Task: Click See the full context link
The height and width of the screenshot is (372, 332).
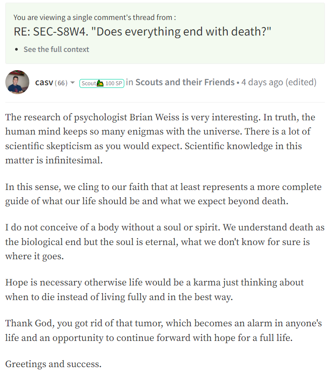Action: pyautogui.click(x=56, y=49)
